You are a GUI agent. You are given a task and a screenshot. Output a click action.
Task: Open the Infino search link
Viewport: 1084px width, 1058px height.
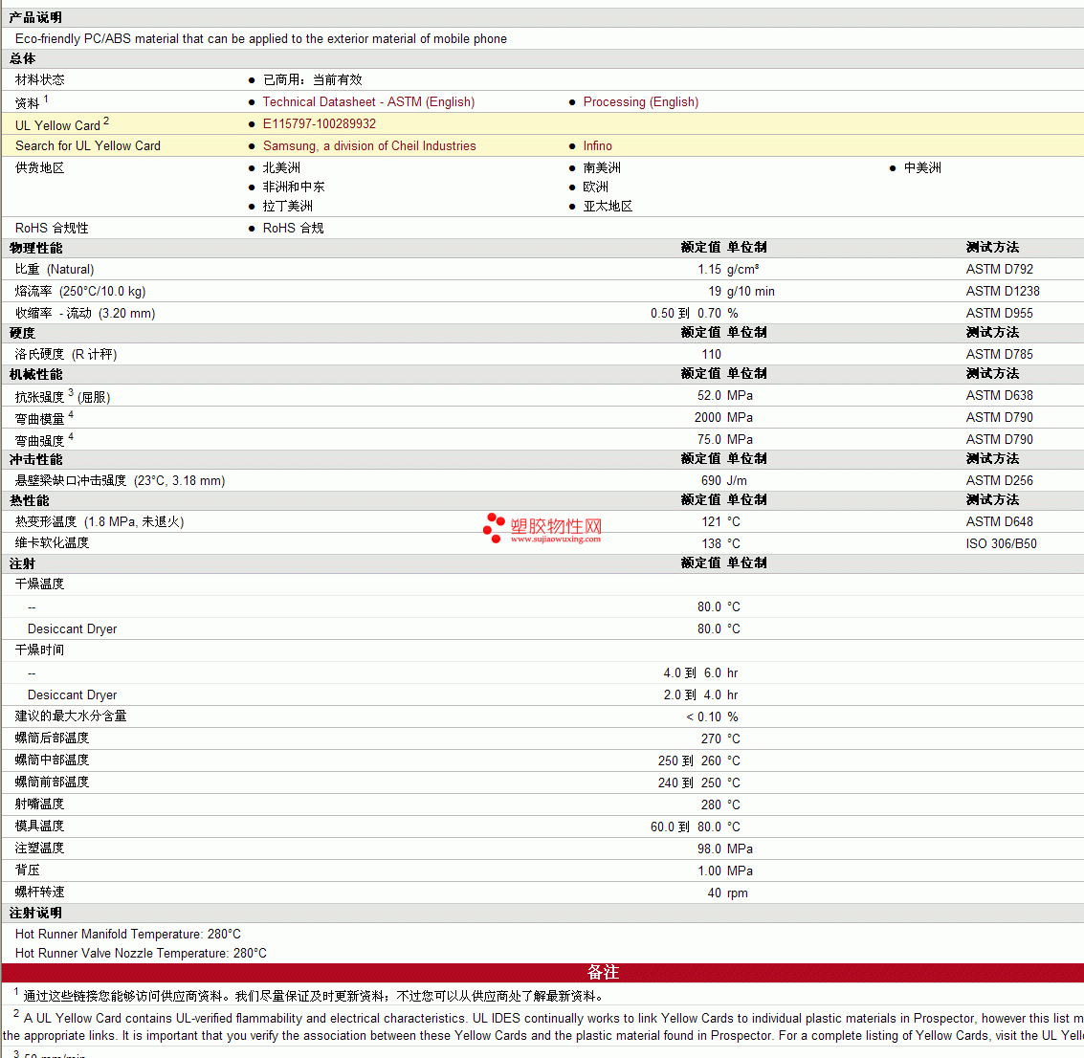[x=597, y=145]
